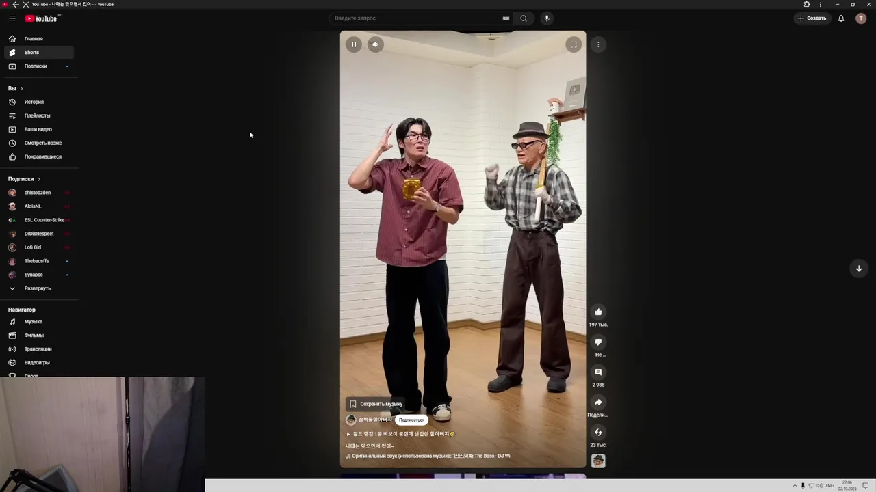Open browser three-dot menu
The height and width of the screenshot is (492, 876).
point(821,4)
